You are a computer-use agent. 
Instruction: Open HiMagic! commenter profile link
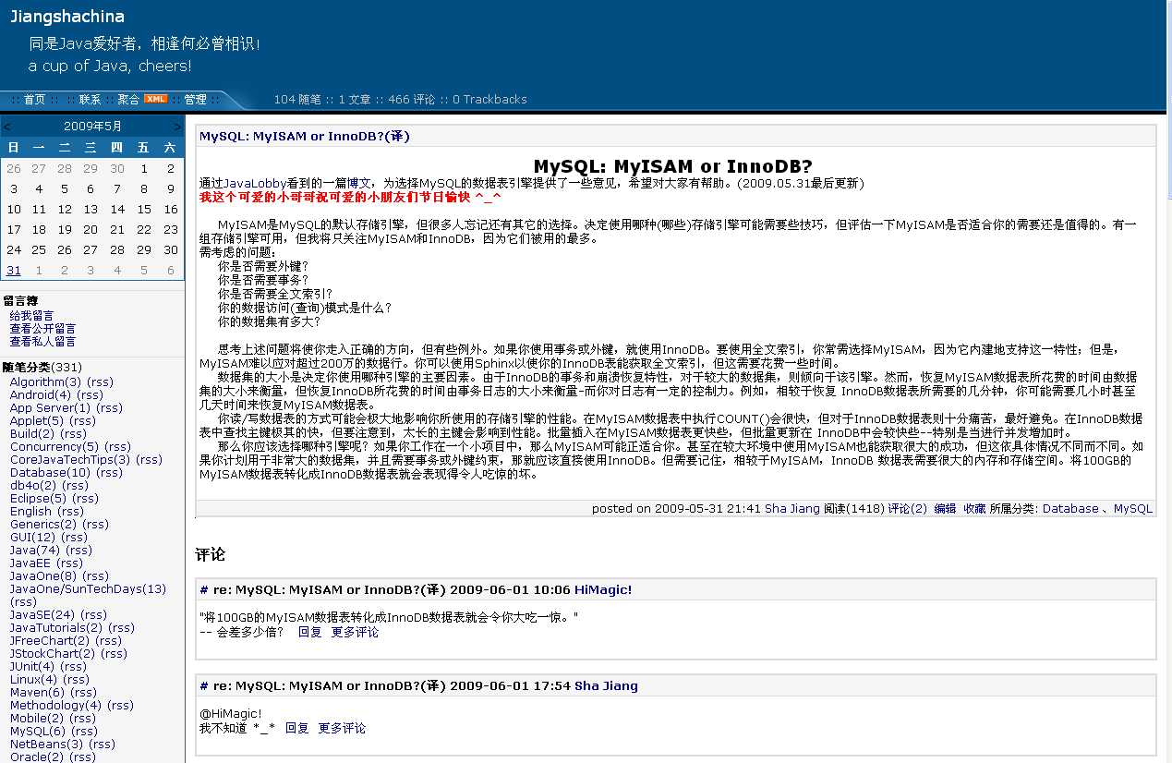[603, 589]
